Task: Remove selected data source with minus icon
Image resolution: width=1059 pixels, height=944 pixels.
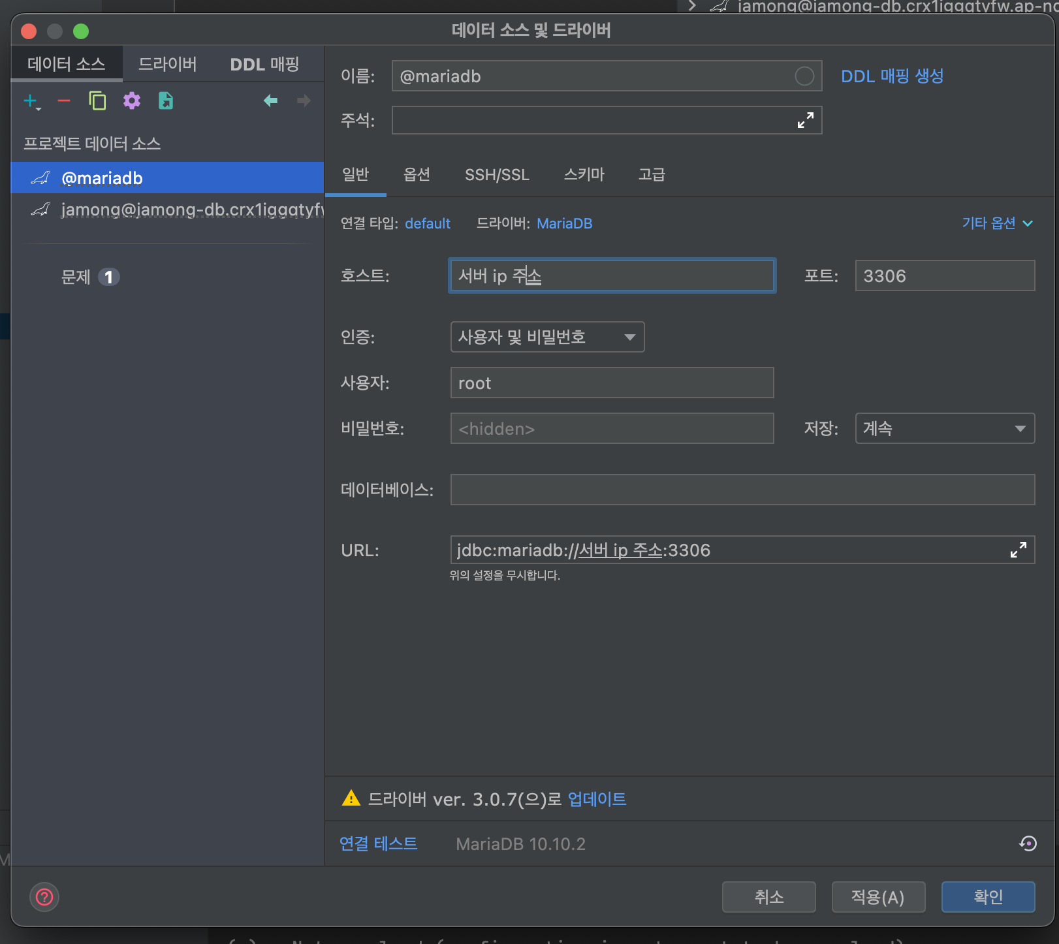Action: (x=64, y=101)
